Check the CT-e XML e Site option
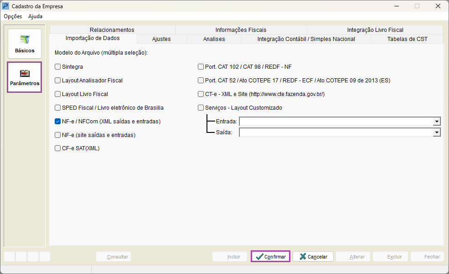The width and height of the screenshot is (449, 274). coord(201,94)
